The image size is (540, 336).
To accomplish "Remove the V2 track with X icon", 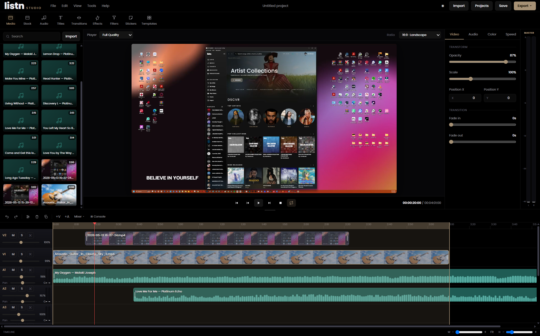I will click(30, 235).
